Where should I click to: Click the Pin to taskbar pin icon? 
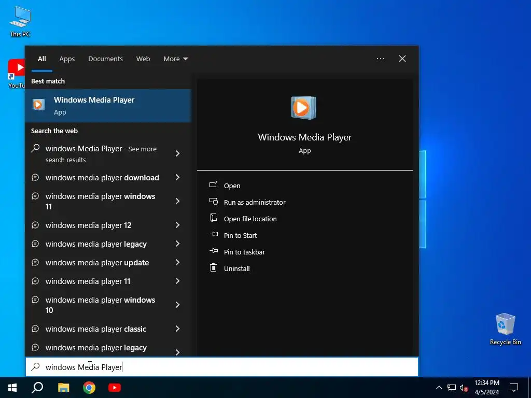[x=214, y=251]
